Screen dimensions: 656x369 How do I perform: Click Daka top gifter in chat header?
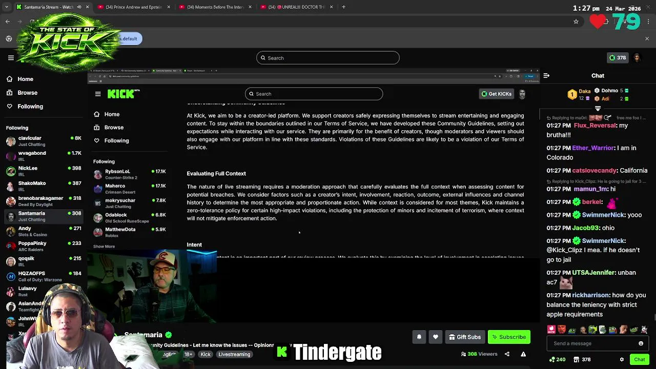pos(581,94)
